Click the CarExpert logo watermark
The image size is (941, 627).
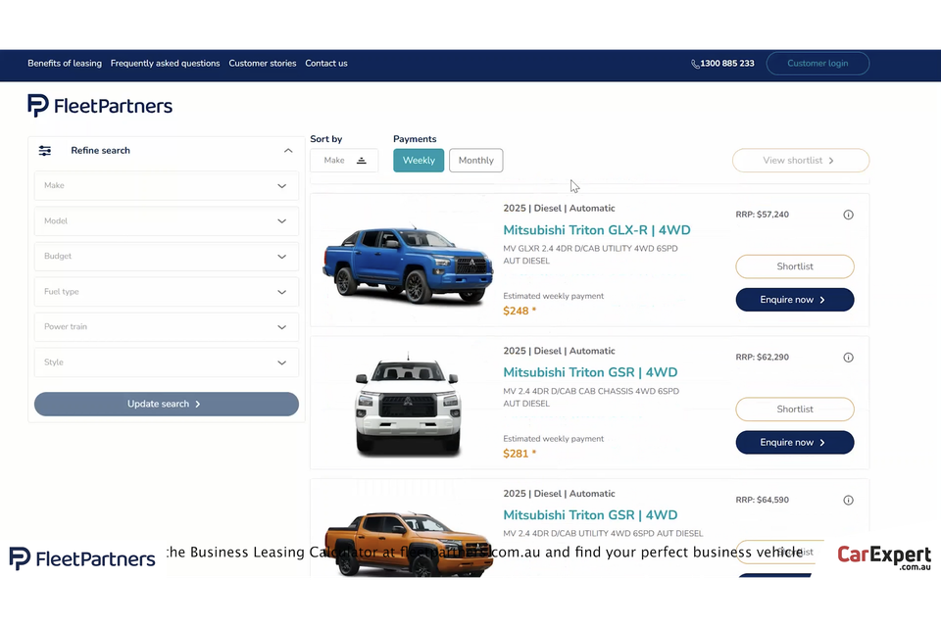coord(883,557)
